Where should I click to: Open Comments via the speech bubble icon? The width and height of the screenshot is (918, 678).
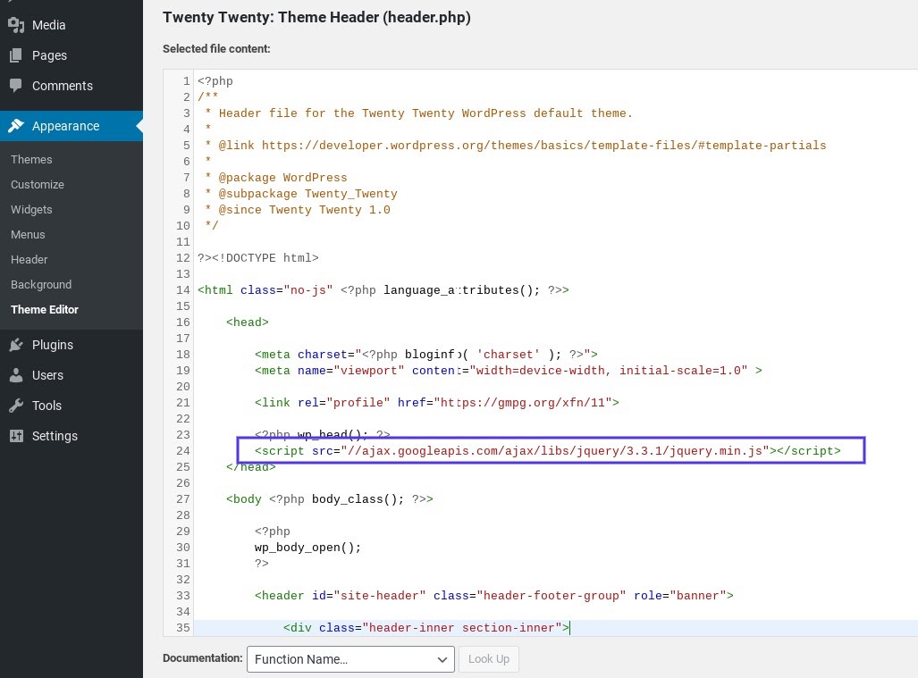(16, 86)
